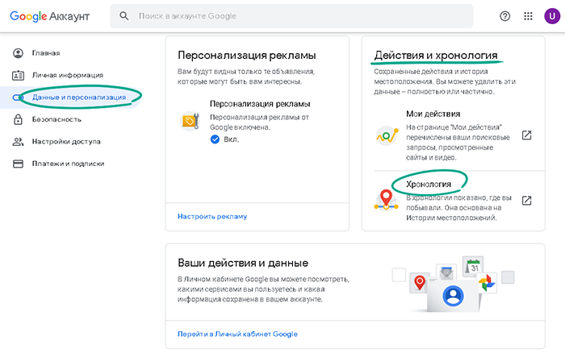Click the Мои действия activity icon
The width and height of the screenshot is (565, 357).
387,135
